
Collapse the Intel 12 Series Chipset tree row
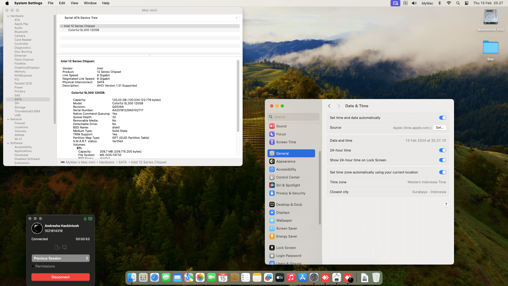62,26
